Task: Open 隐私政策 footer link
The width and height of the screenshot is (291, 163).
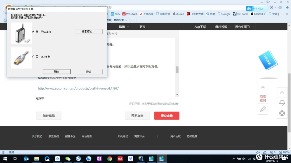Action: (x=192, y=136)
